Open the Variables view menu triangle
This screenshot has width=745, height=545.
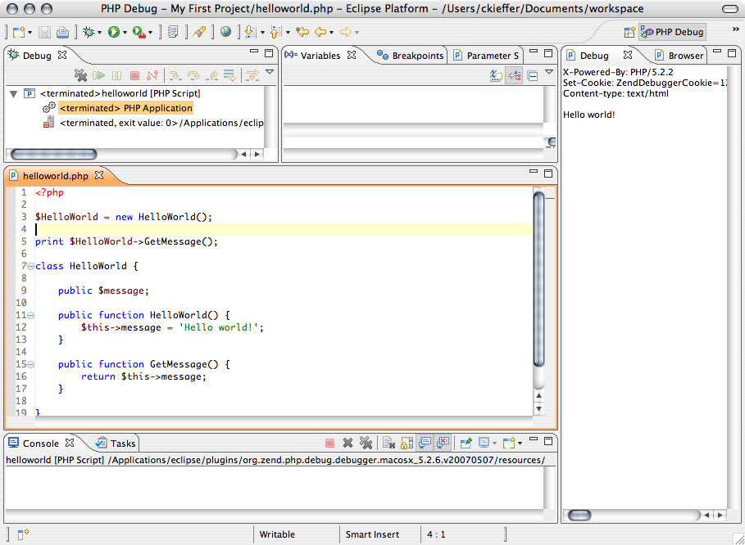click(x=549, y=72)
